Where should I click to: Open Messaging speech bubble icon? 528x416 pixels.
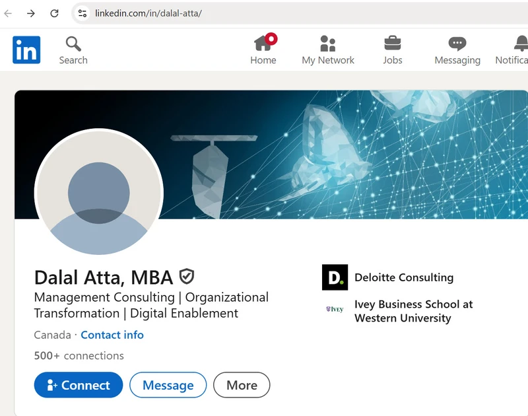457,44
